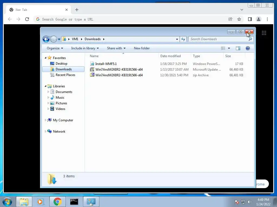Screen dimensions: 277x207
Task: Select Favorites in the navigation pane
Action: (59, 58)
